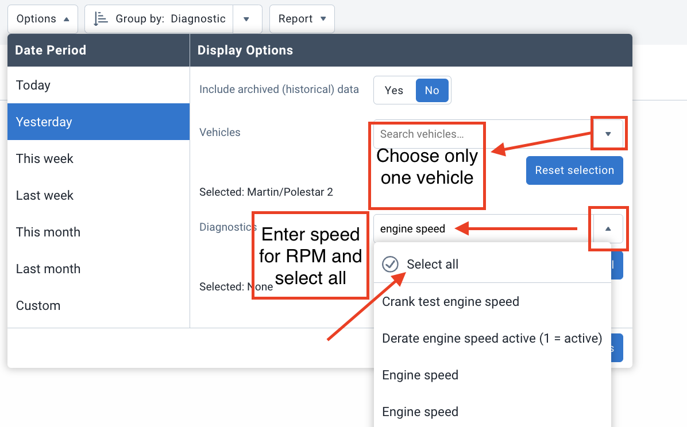Set include archived data to No
The height and width of the screenshot is (427, 687).
(x=432, y=90)
